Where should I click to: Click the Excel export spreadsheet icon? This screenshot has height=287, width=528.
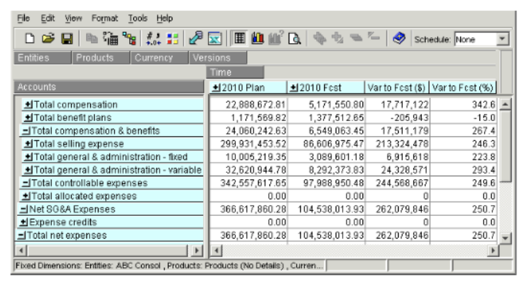(x=213, y=40)
